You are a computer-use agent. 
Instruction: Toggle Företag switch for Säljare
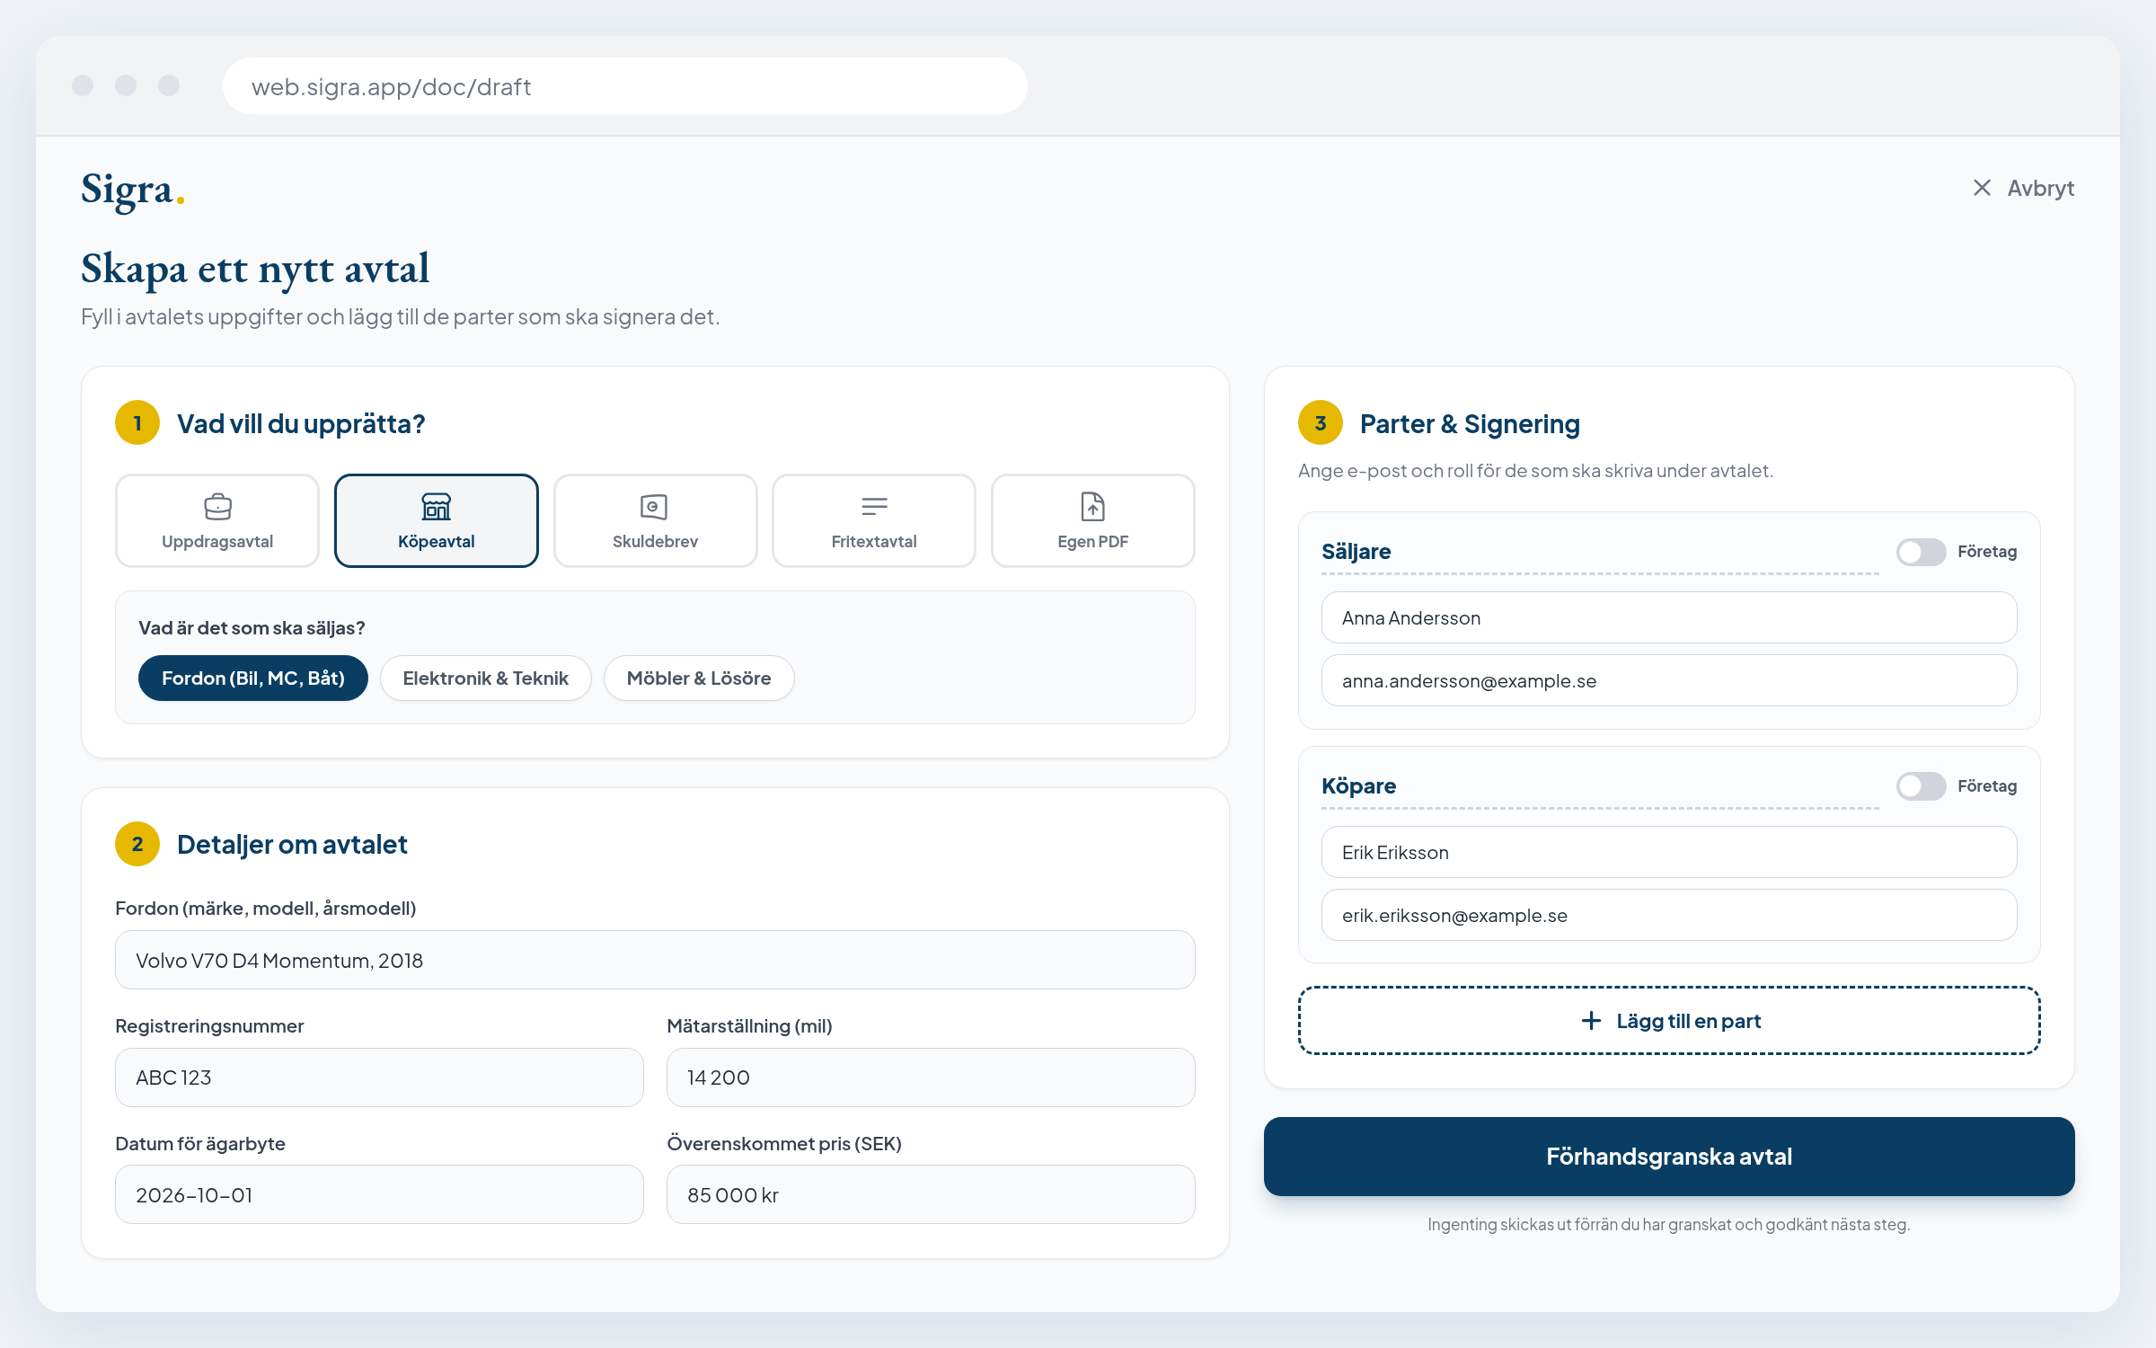(1921, 552)
